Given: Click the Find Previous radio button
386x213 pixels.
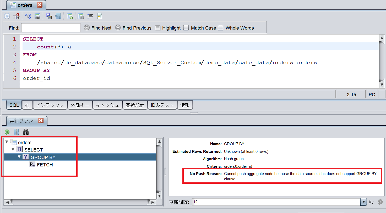Looking at the screenshot, I should click(x=118, y=27).
